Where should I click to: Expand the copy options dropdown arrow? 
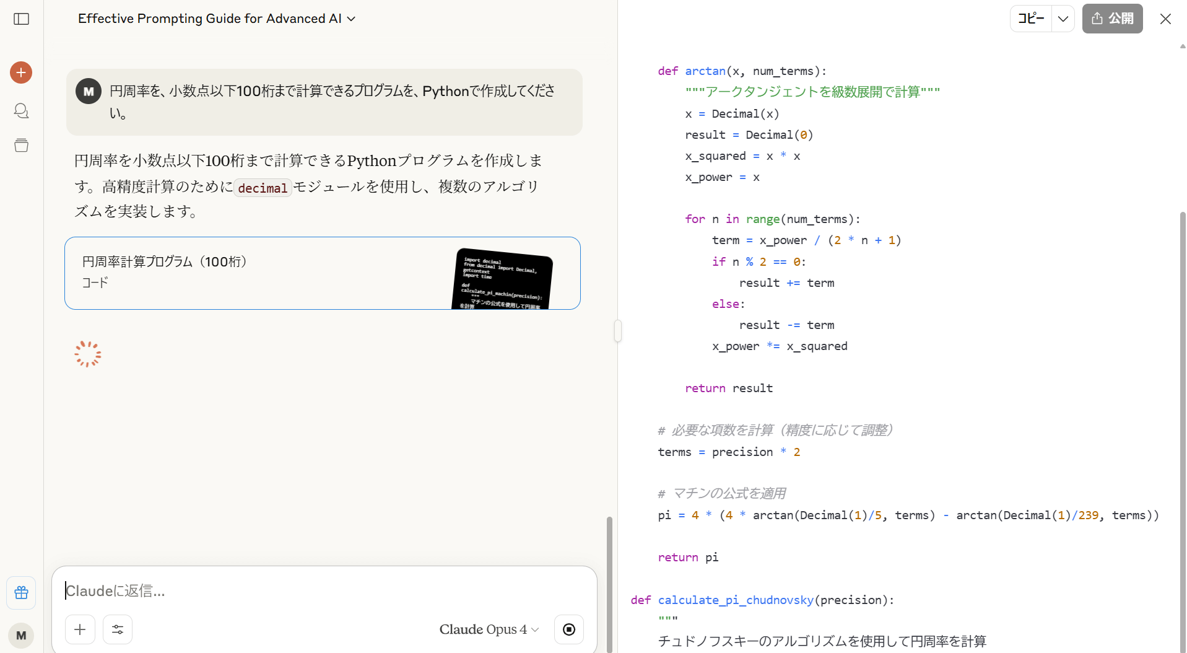[1063, 19]
